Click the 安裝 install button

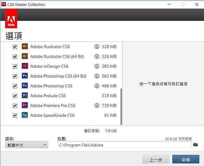click(186, 159)
